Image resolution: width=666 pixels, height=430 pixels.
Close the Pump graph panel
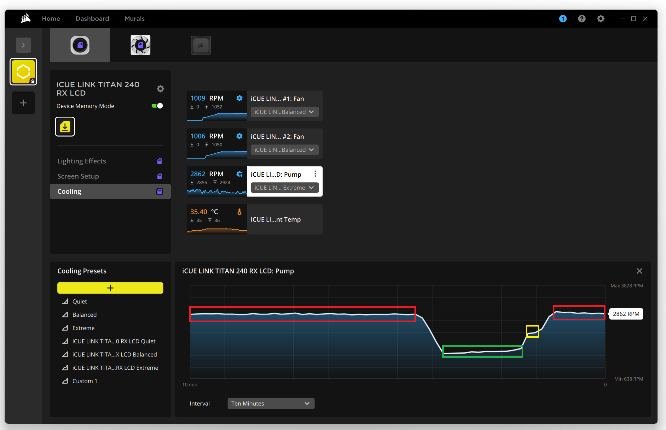(639, 271)
